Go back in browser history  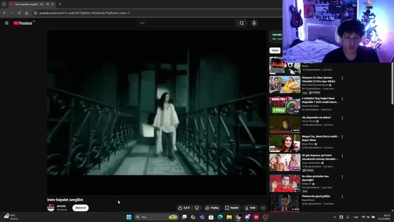click(x=4, y=13)
